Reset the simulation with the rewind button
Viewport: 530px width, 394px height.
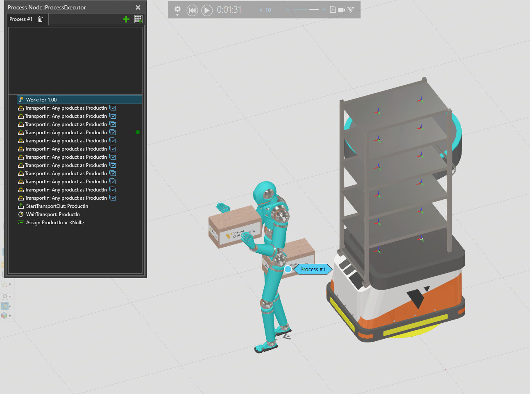[x=192, y=10]
